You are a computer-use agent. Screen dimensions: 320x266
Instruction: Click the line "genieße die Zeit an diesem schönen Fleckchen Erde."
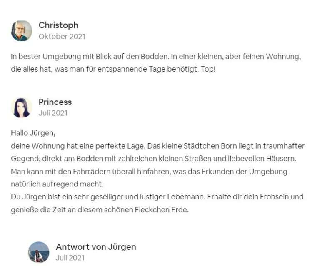100,209
